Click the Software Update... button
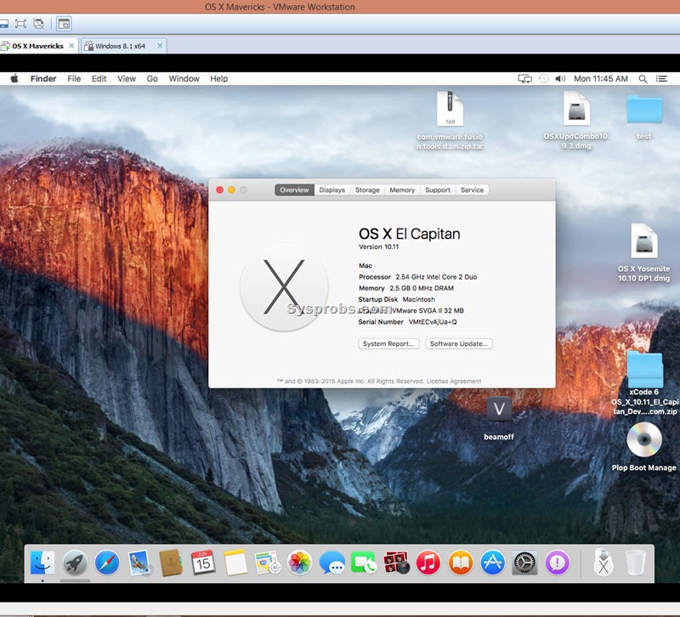680x617 pixels. coord(459,343)
